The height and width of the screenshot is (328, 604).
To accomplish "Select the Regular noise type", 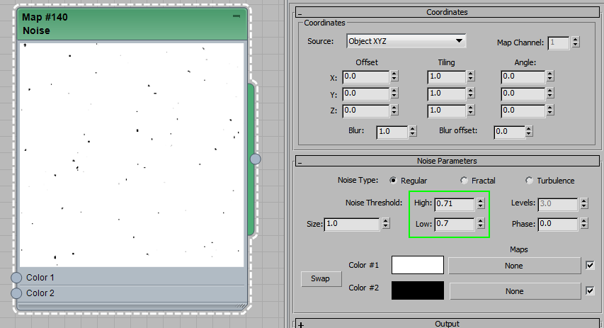I will click(394, 181).
